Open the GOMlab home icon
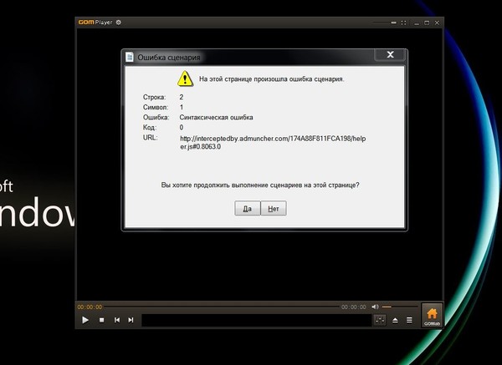502x365 pixels. pyautogui.click(x=431, y=316)
